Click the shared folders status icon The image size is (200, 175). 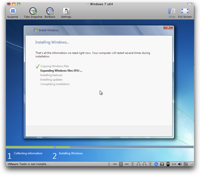coord(186,164)
